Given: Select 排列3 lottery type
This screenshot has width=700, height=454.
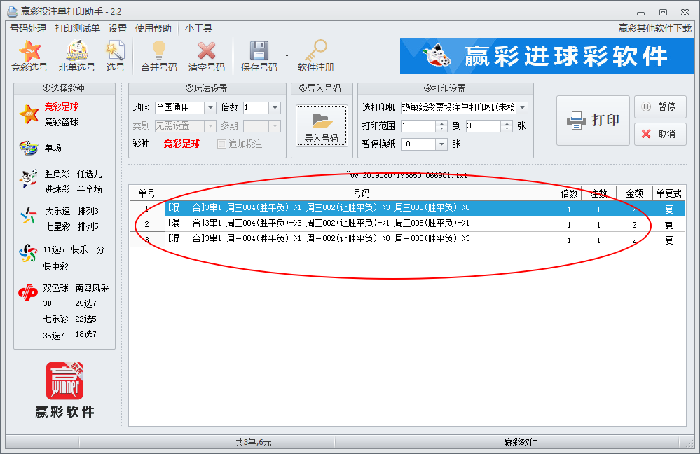Looking at the screenshot, I should tap(88, 211).
